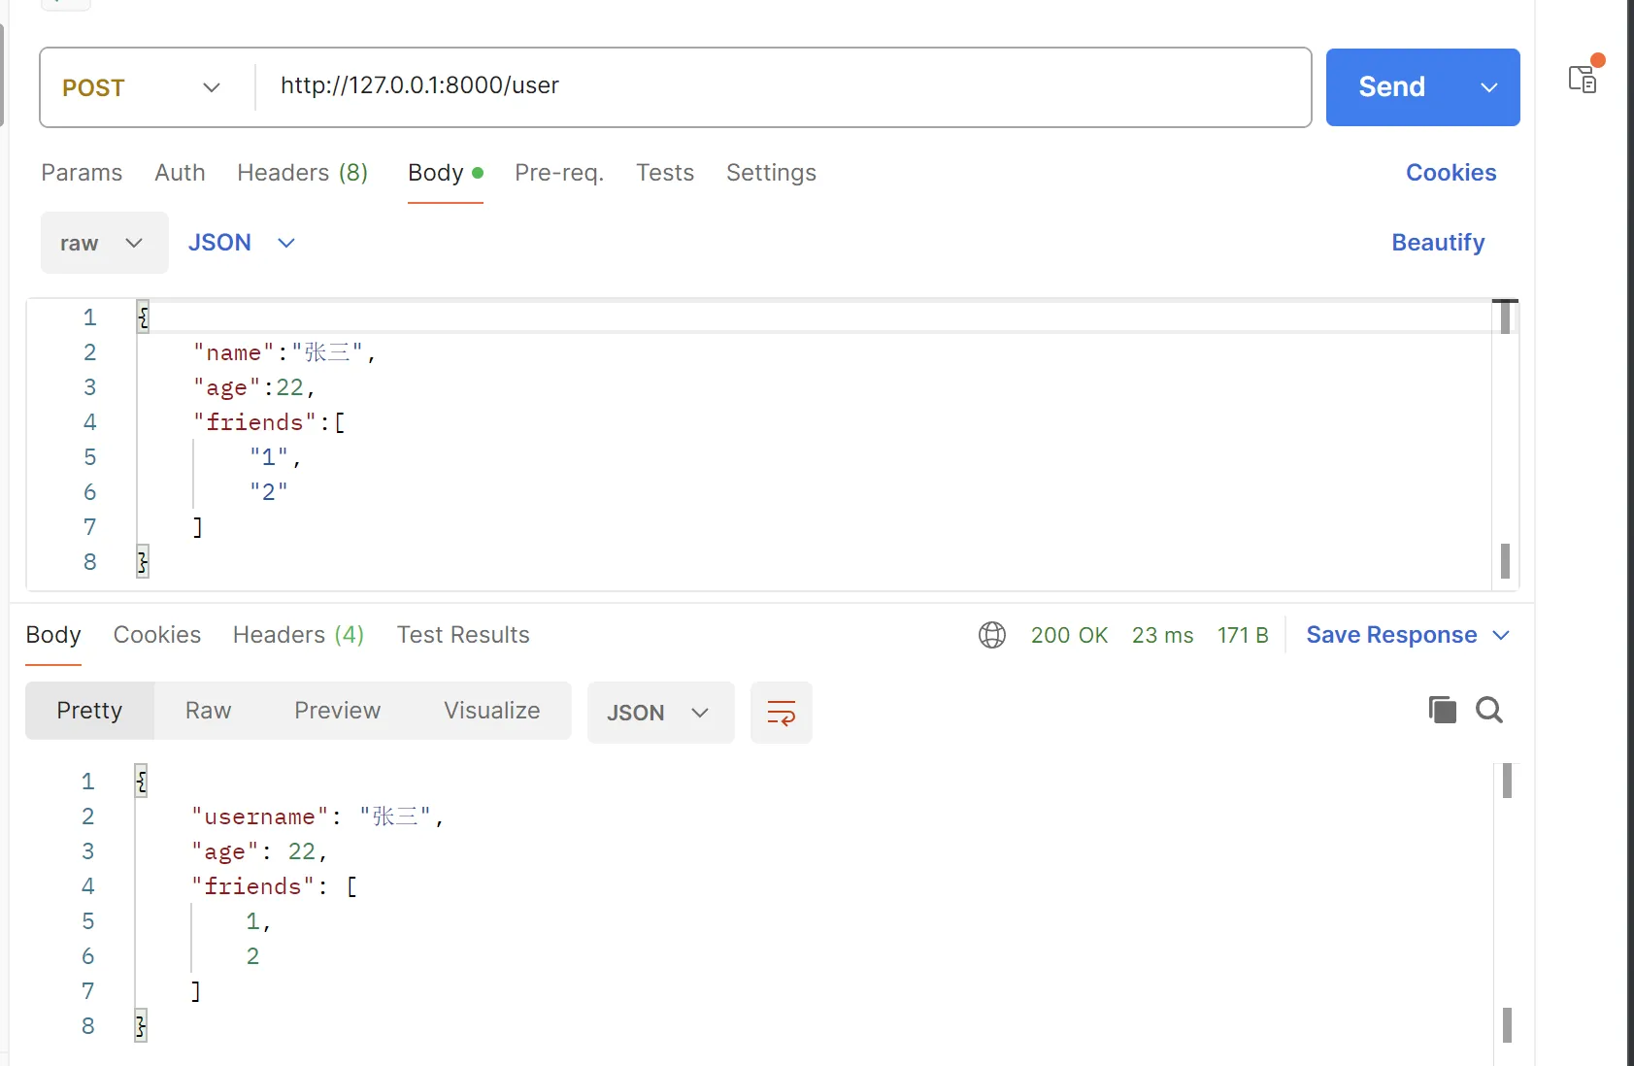Open the response JSON format dropdown
The height and width of the screenshot is (1066, 1634).
click(x=660, y=713)
